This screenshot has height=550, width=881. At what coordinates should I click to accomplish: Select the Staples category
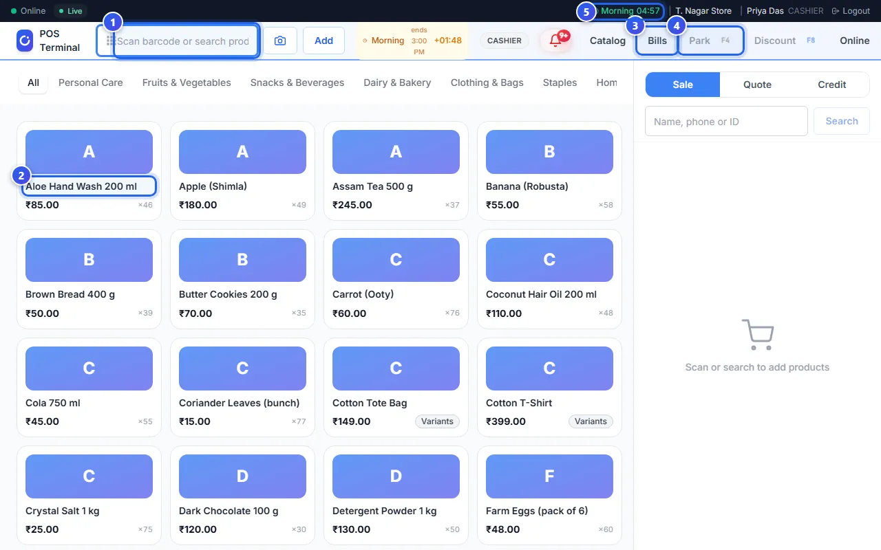(x=560, y=82)
